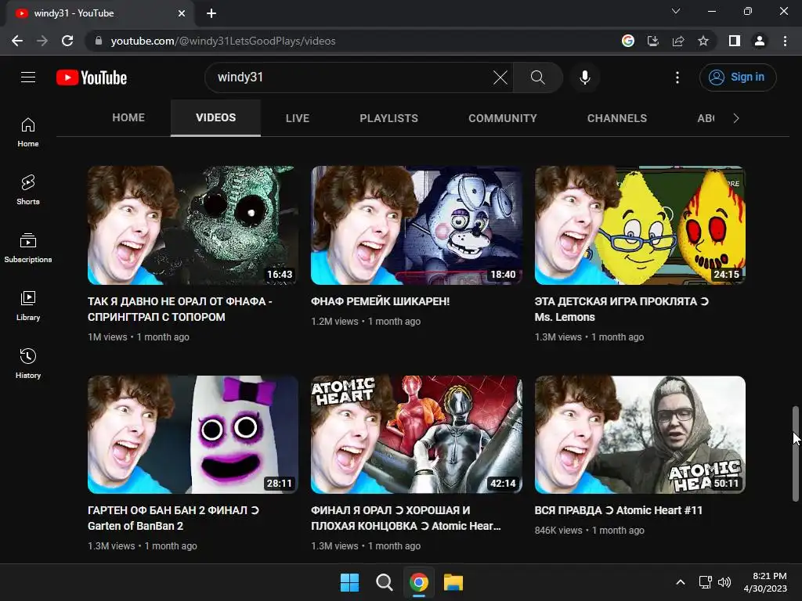
Task: Click Chrome icon in taskbar
Action: pyautogui.click(x=419, y=582)
